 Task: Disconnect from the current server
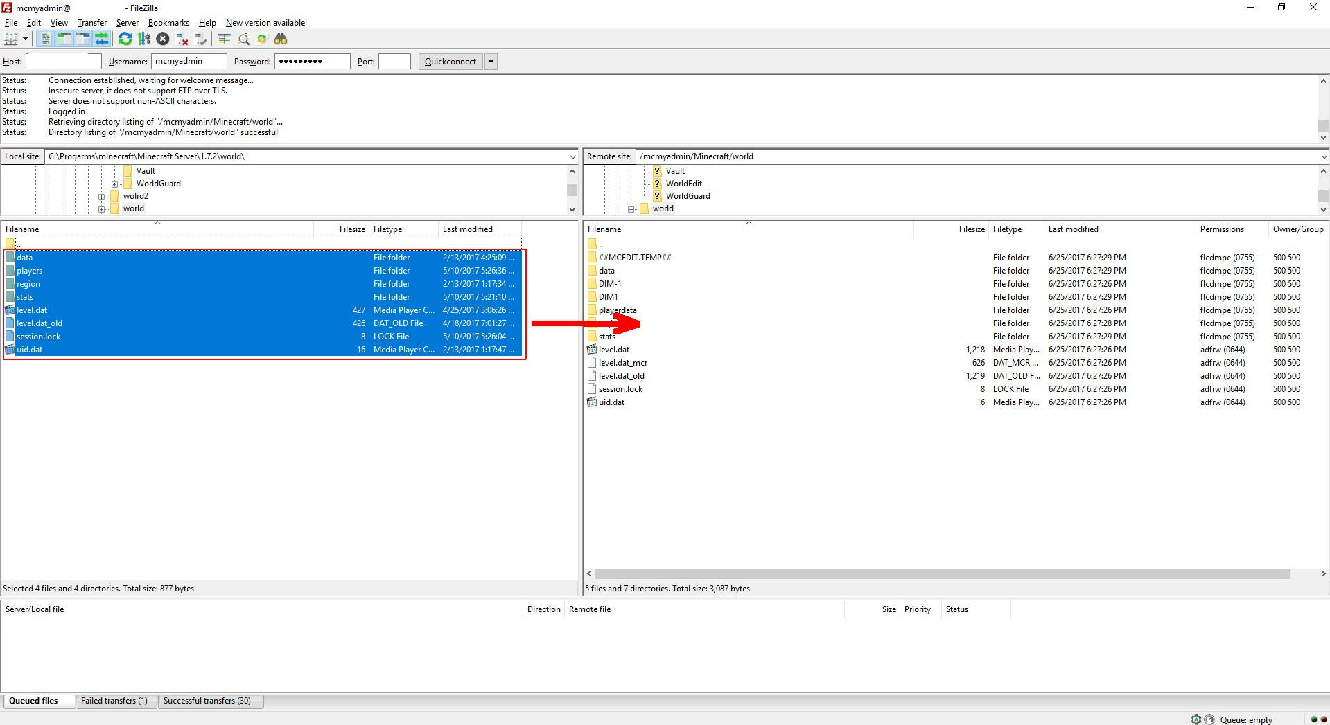182,39
